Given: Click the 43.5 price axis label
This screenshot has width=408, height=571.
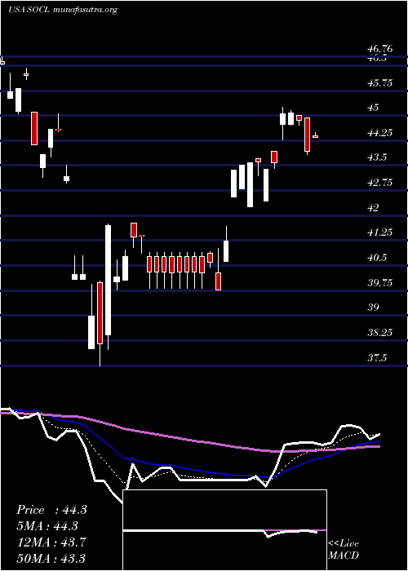Looking at the screenshot, I should [x=378, y=157].
